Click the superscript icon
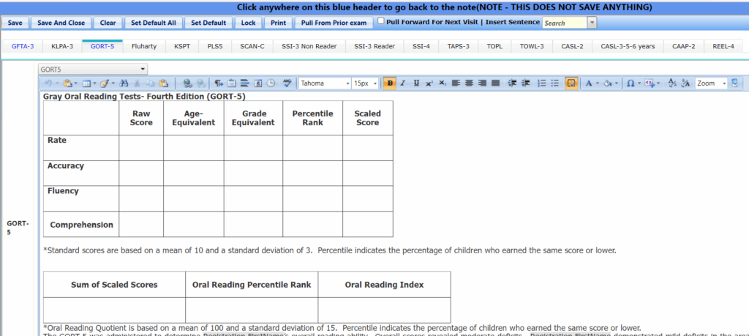The height and width of the screenshot is (336, 749). click(429, 83)
